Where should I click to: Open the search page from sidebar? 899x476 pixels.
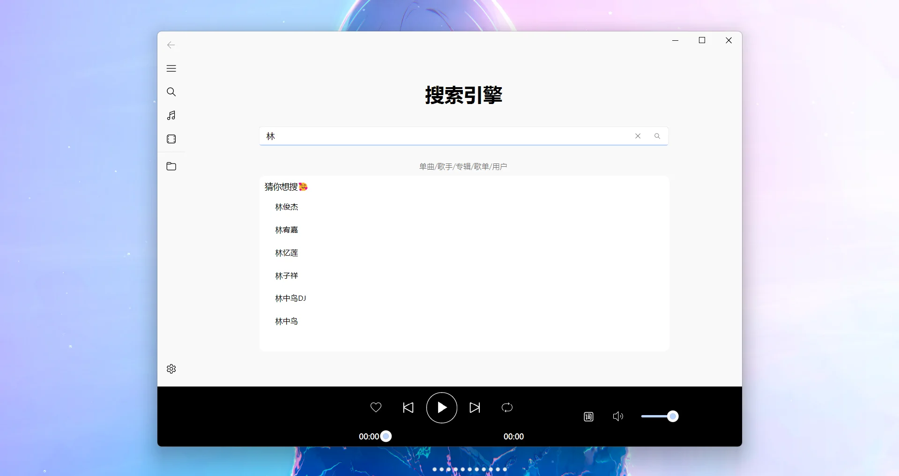pos(171,92)
